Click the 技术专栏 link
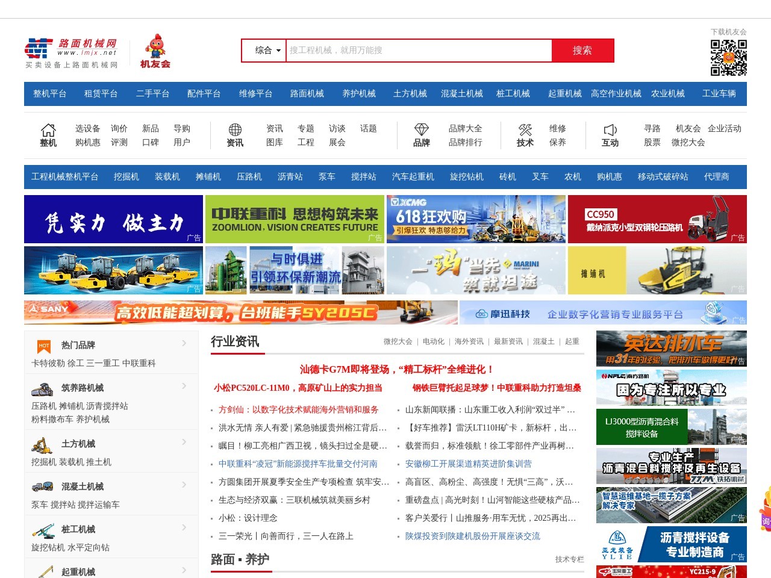The width and height of the screenshot is (771, 578). pos(570,559)
